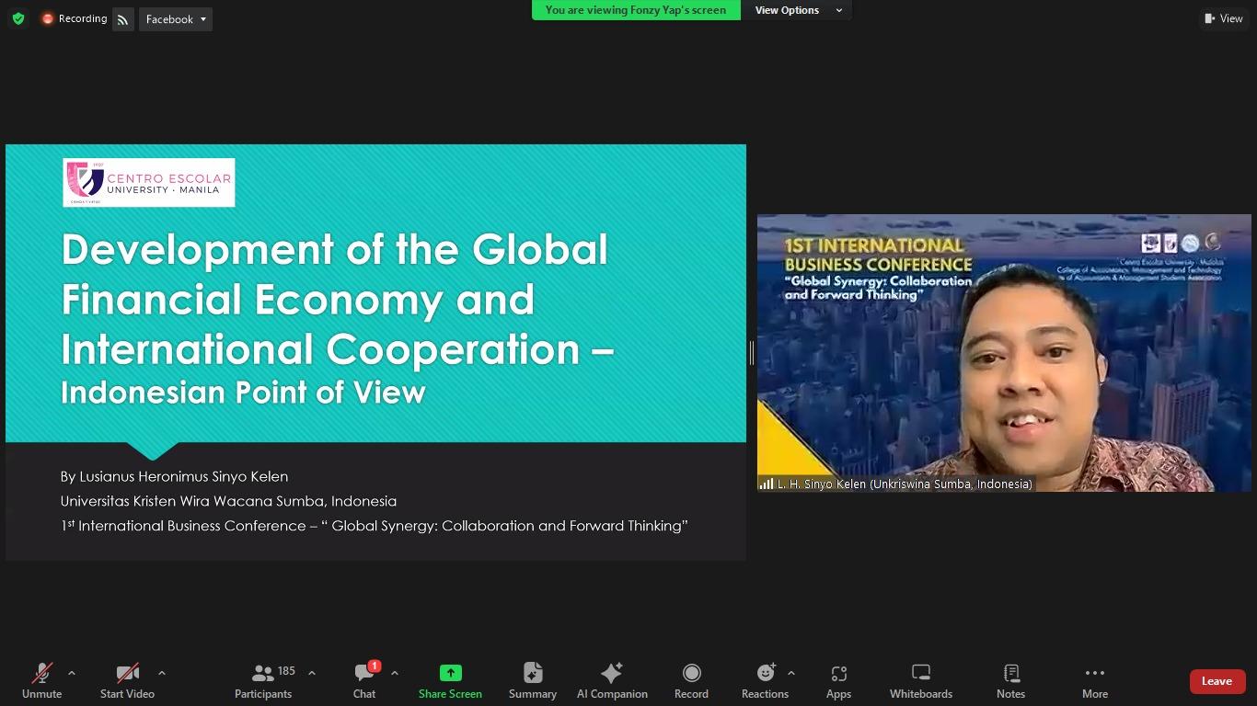Image resolution: width=1257 pixels, height=706 pixels.
Task: Open the View layout menu
Action: click(x=1223, y=18)
